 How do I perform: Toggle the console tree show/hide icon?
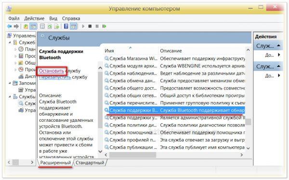[x=33, y=26]
